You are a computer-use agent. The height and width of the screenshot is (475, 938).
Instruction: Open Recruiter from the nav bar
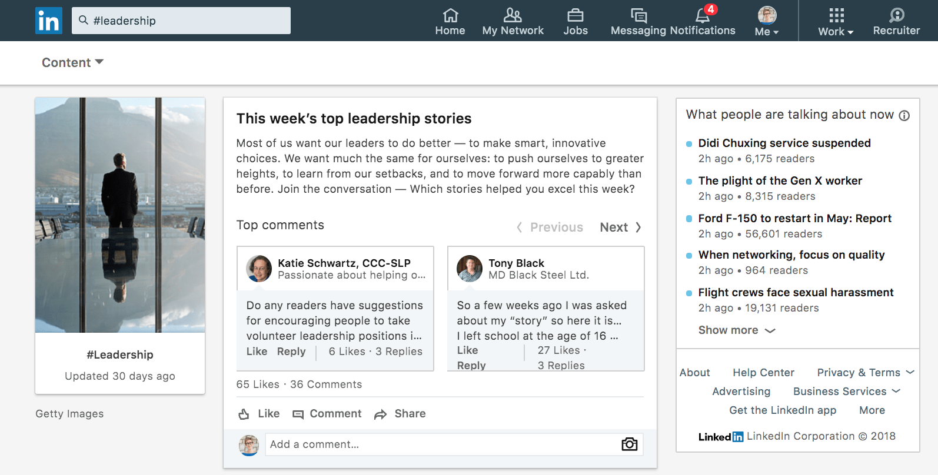896,22
